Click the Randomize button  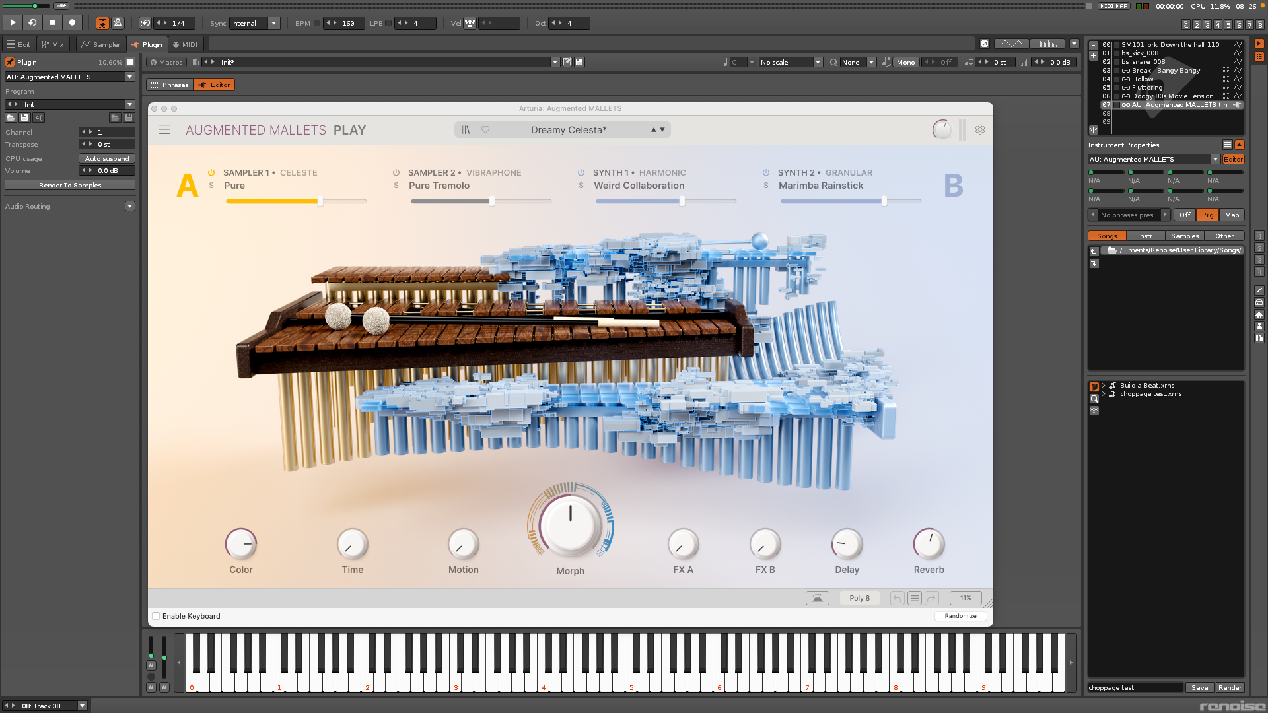[x=960, y=616]
